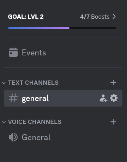Image resolution: width=127 pixels, height=162 pixels.
Task: Collapse the Voice Channels chevron
Action: (x=4, y=122)
